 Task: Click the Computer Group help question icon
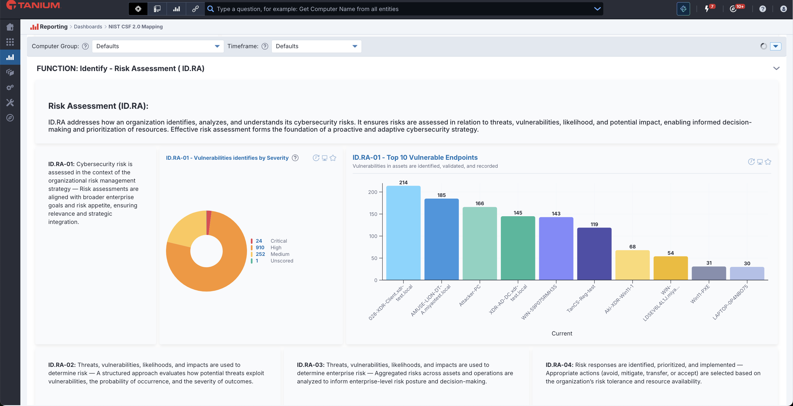click(85, 46)
